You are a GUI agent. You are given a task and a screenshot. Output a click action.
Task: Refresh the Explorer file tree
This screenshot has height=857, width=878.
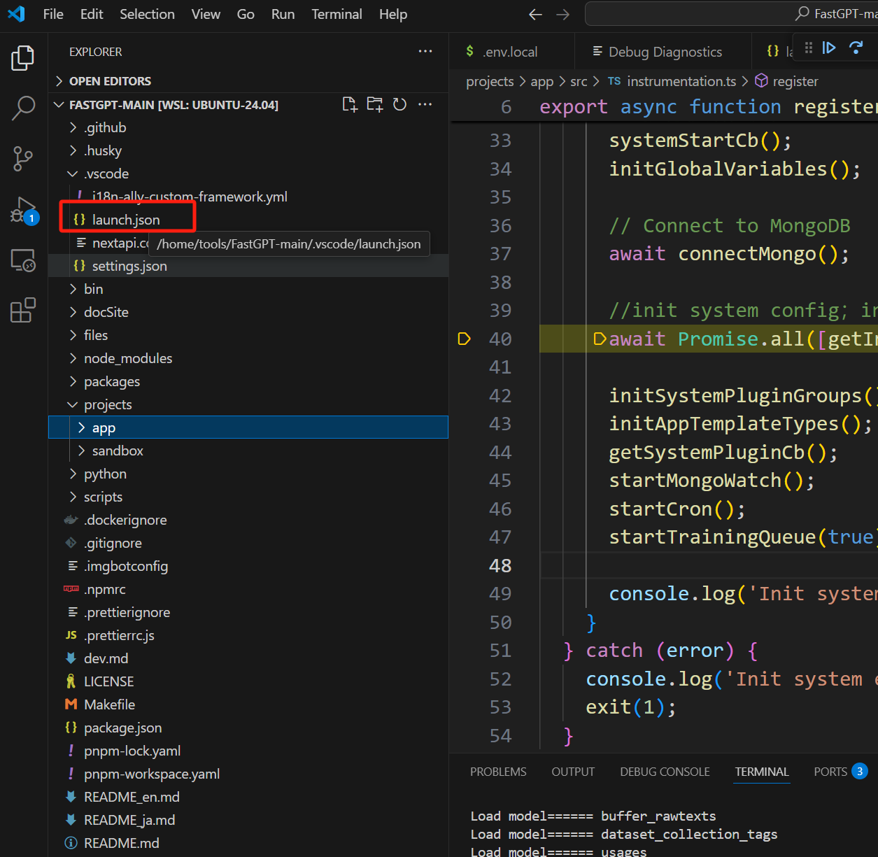point(399,104)
